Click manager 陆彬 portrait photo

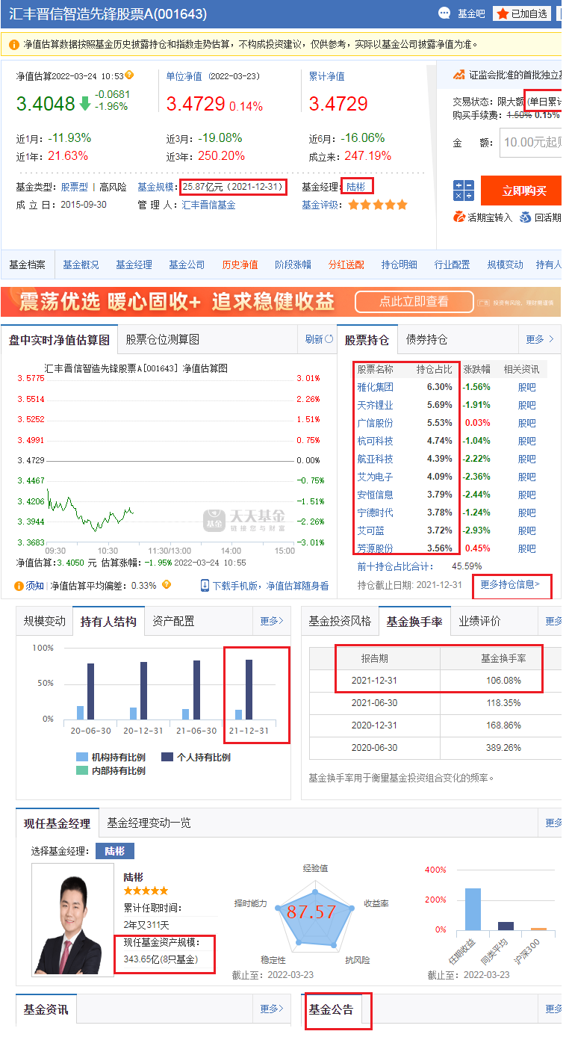(x=72, y=920)
